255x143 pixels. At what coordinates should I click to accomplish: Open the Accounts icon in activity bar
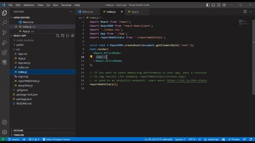4,122
